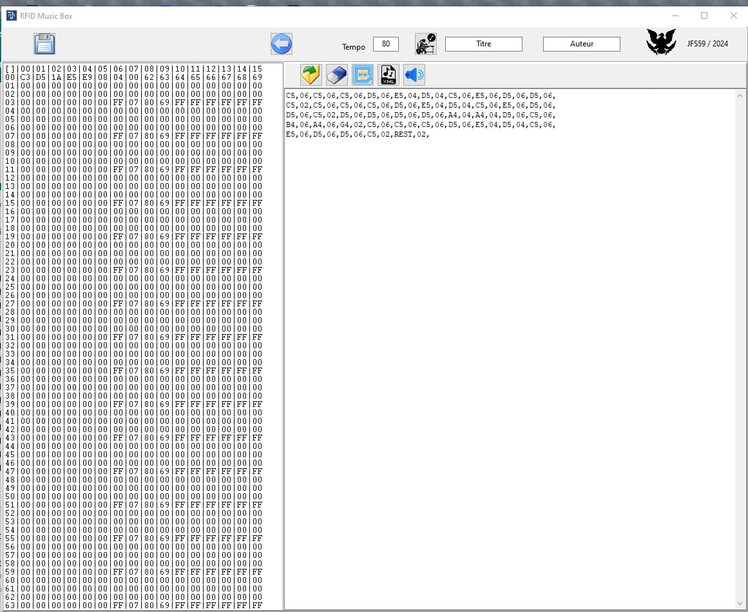Screen dimensions: 748x612
Task: Click row label 31 in the hex dump
Action: coord(10,337)
